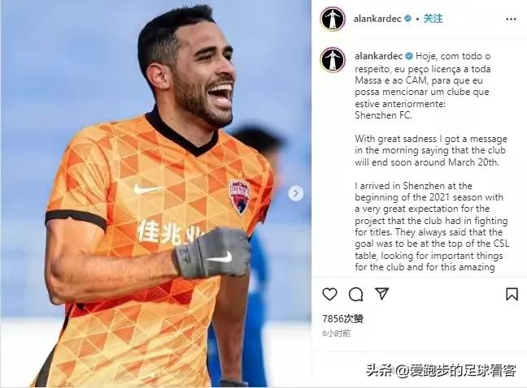The height and width of the screenshot is (388, 527).
Task: Open comments with the speech bubble icon
Action: (x=355, y=295)
